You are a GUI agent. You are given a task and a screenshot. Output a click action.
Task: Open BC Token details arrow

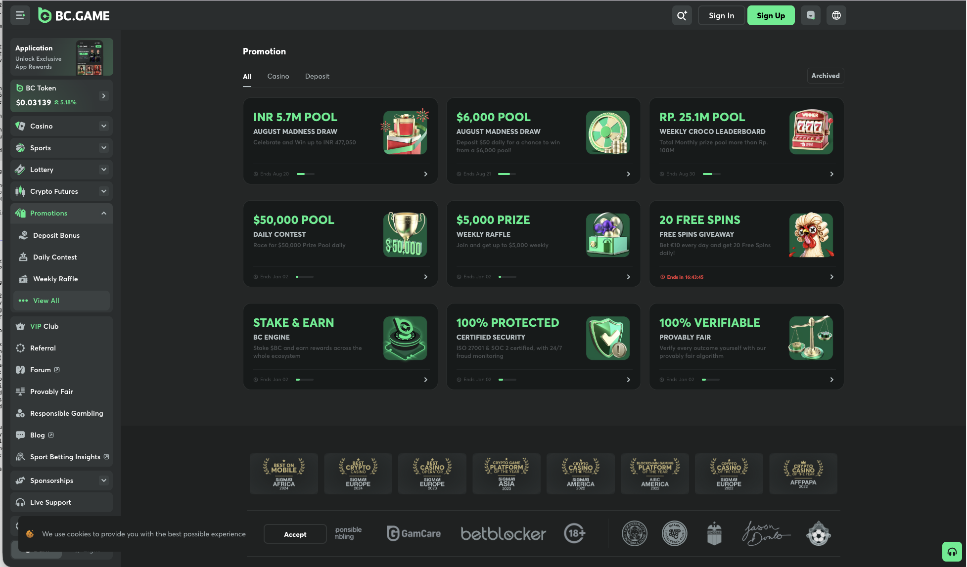coord(104,96)
